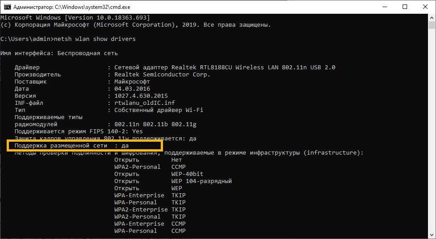Click the driver version 1027.4.630.2015

(x=141, y=96)
